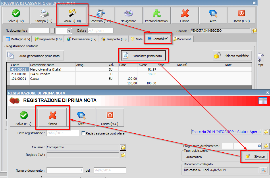This screenshot has width=270, height=178.
Task: Open the folder icon next to Esercizio field
Action: [266, 132]
